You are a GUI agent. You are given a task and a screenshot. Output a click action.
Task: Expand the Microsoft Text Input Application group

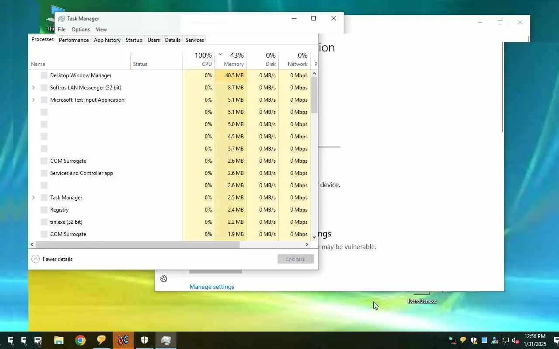pyautogui.click(x=33, y=100)
